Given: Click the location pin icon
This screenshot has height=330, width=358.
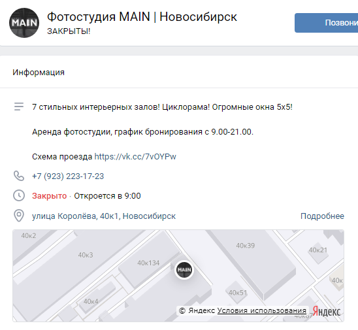Looking at the screenshot, I should pos(19,216).
